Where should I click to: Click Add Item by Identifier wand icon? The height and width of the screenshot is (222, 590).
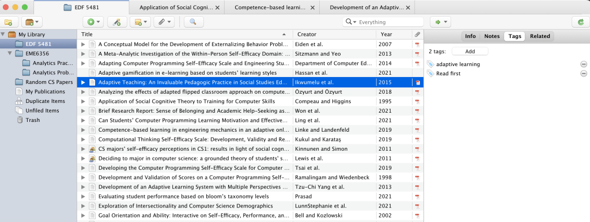[x=116, y=22]
